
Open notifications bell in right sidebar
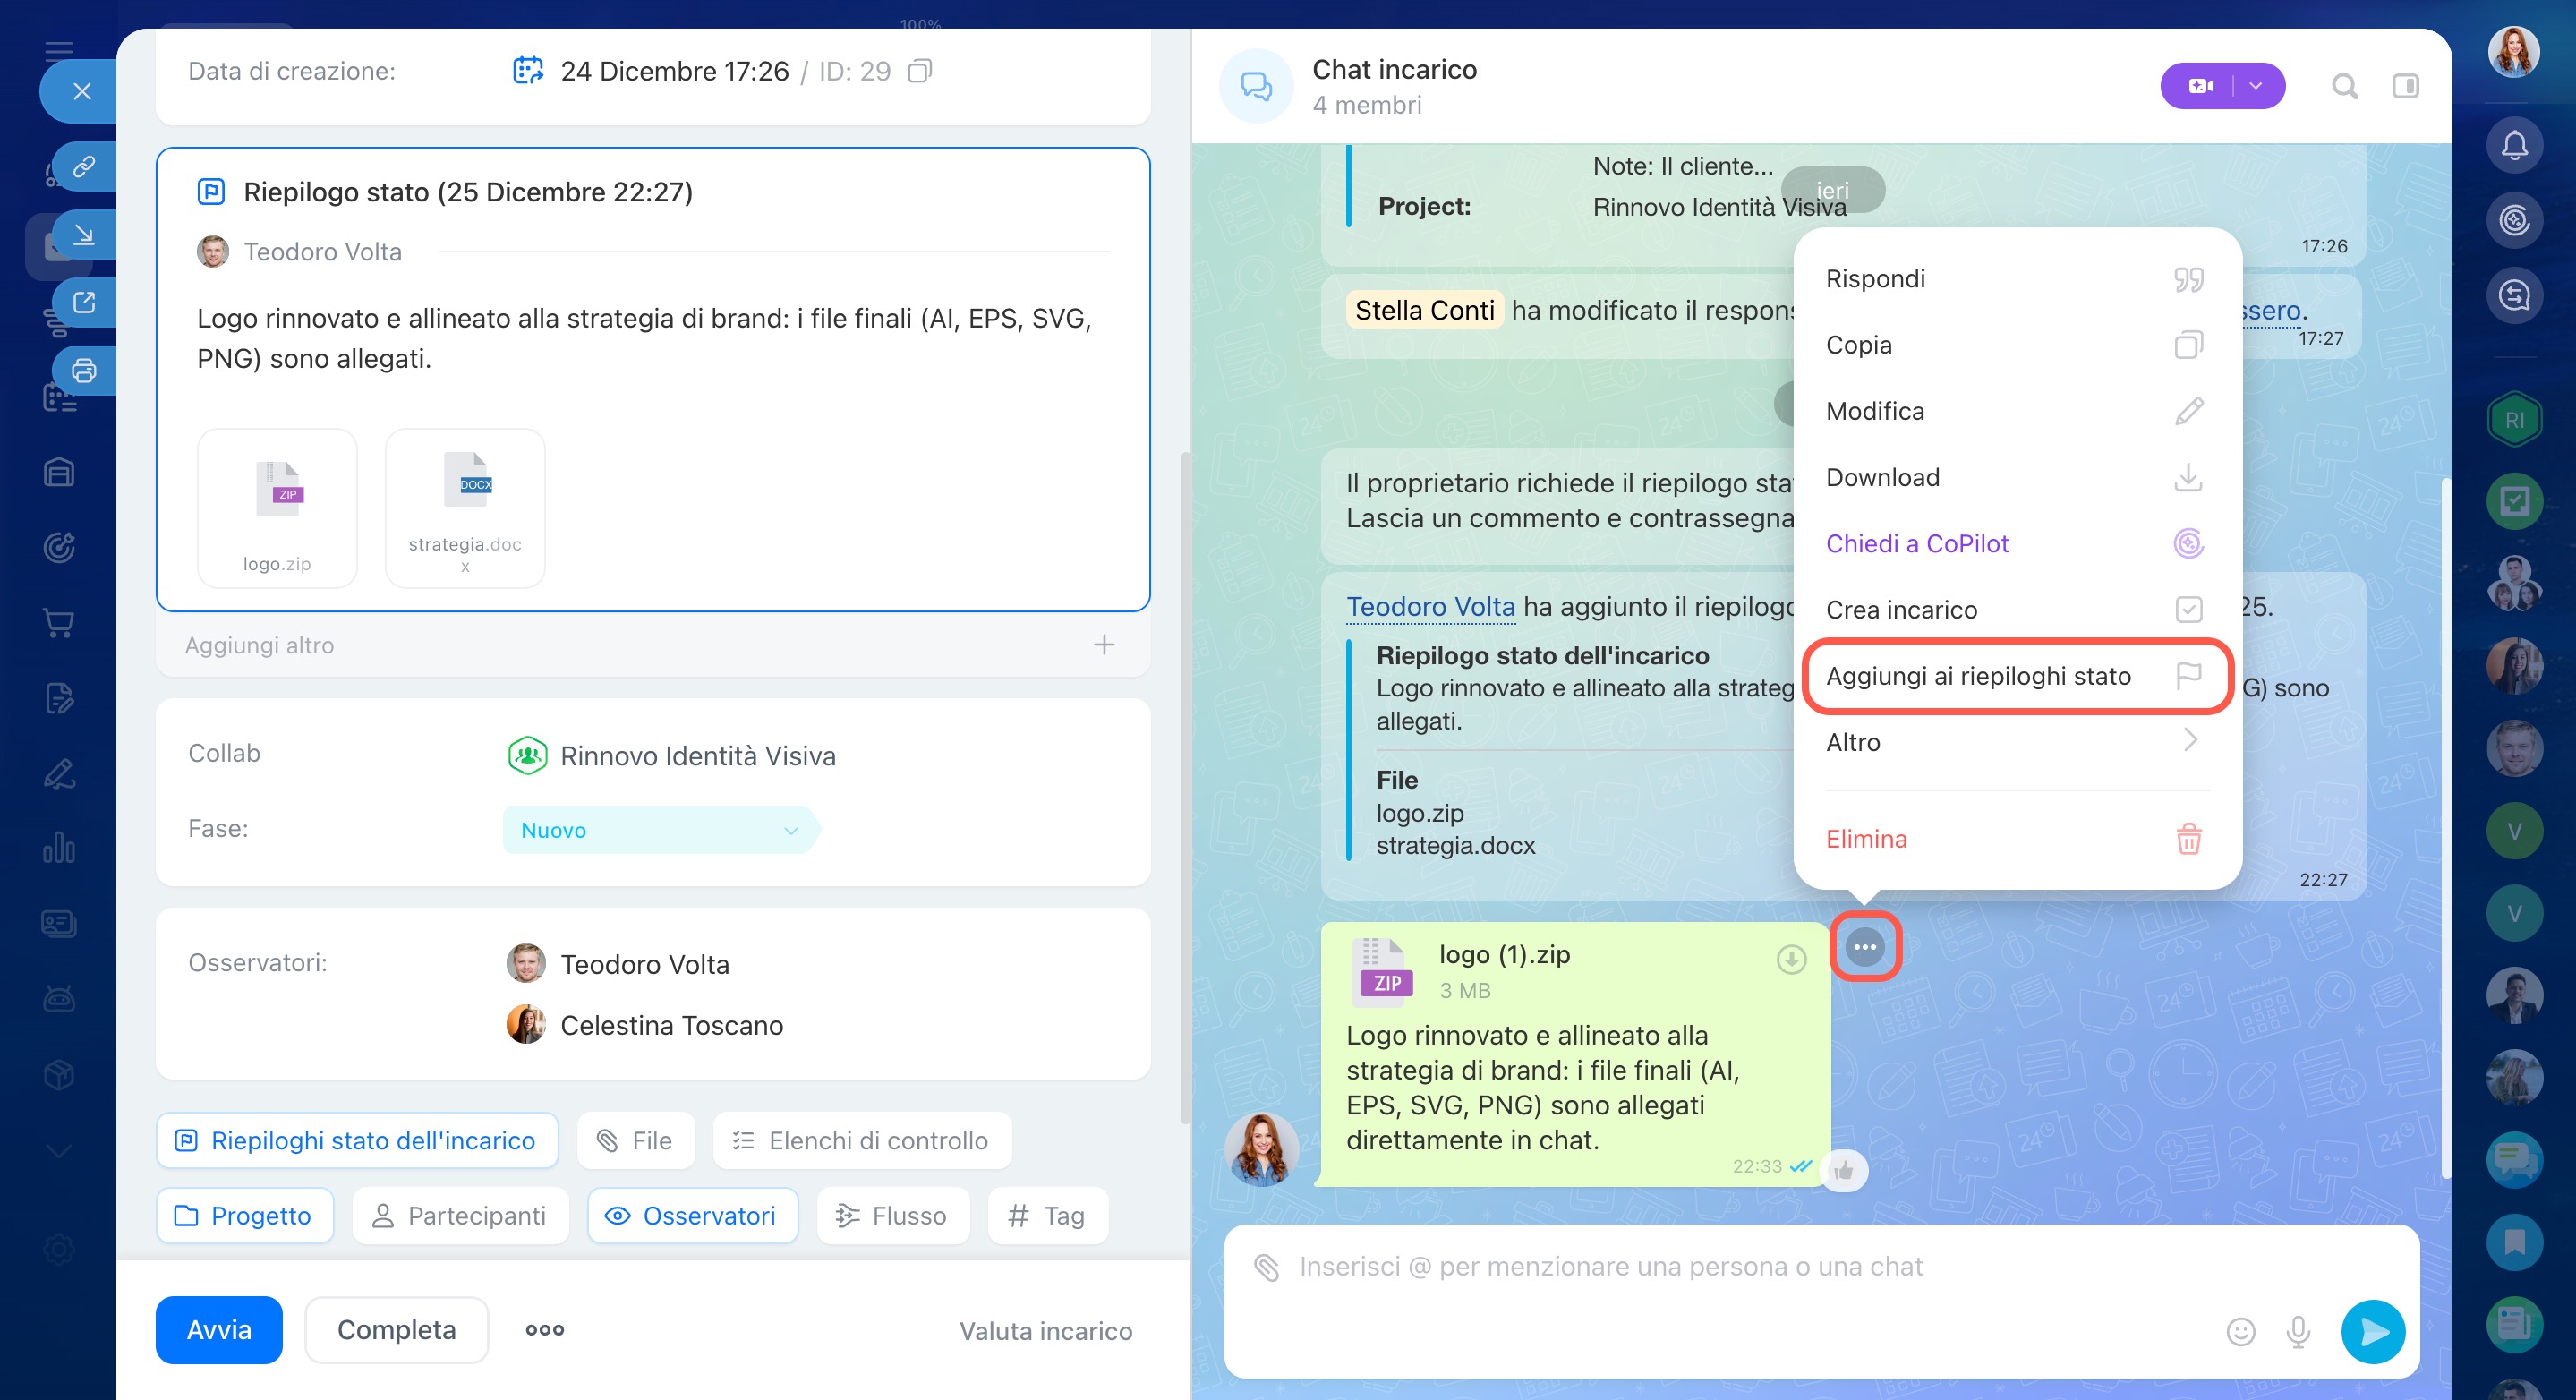tap(2513, 146)
